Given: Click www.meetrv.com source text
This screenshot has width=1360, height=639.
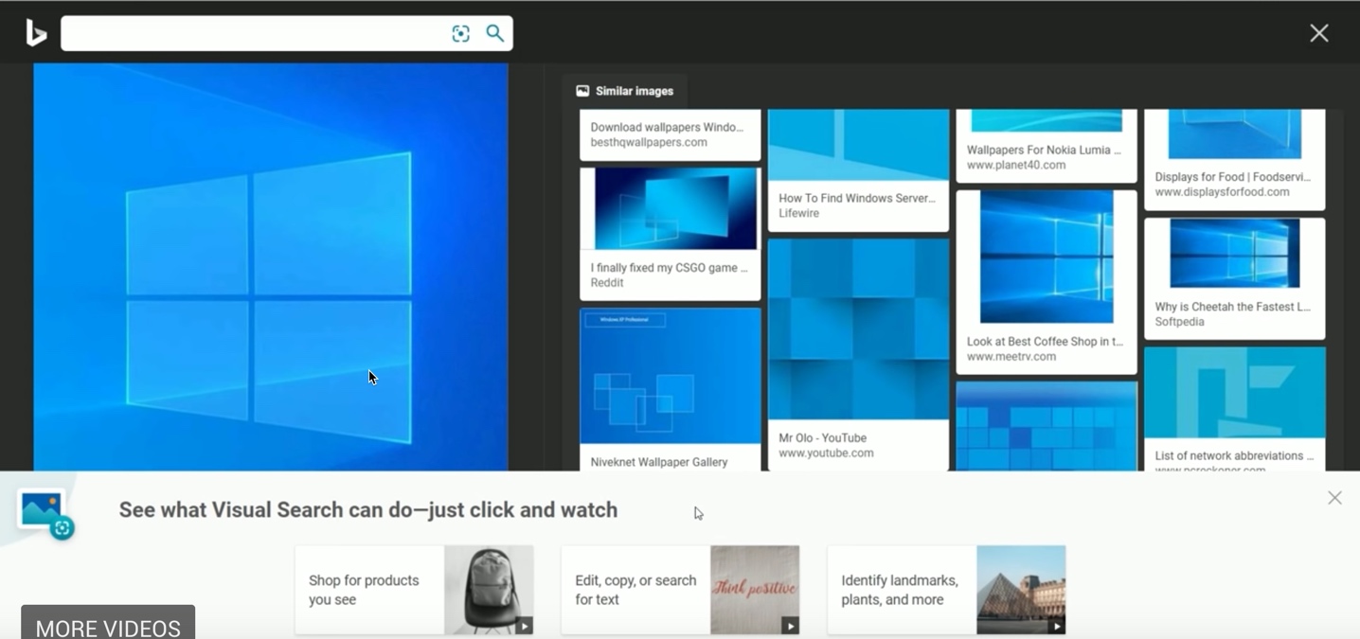Looking at the screenshot, I should [x=1011, y=357].
